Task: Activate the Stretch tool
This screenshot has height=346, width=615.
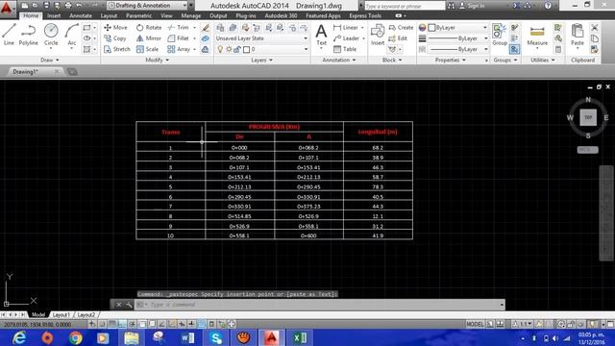Action: coord(117,49)
